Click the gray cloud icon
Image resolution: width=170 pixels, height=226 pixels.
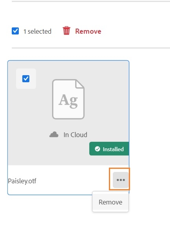[x=54, y=134]
